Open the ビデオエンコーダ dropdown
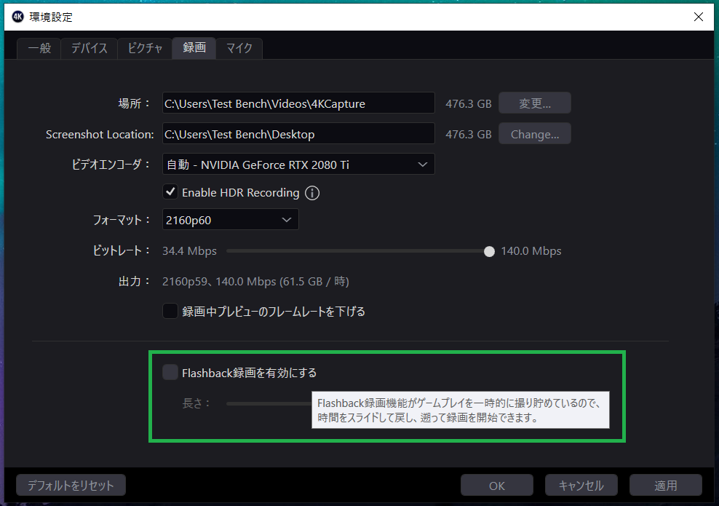Screen dimensions: 719x506 pyautogui.click(x=298, y=165)
